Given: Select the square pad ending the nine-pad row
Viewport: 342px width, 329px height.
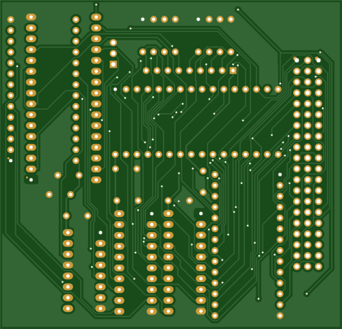Looking at the screenshot, I should 233,70.
